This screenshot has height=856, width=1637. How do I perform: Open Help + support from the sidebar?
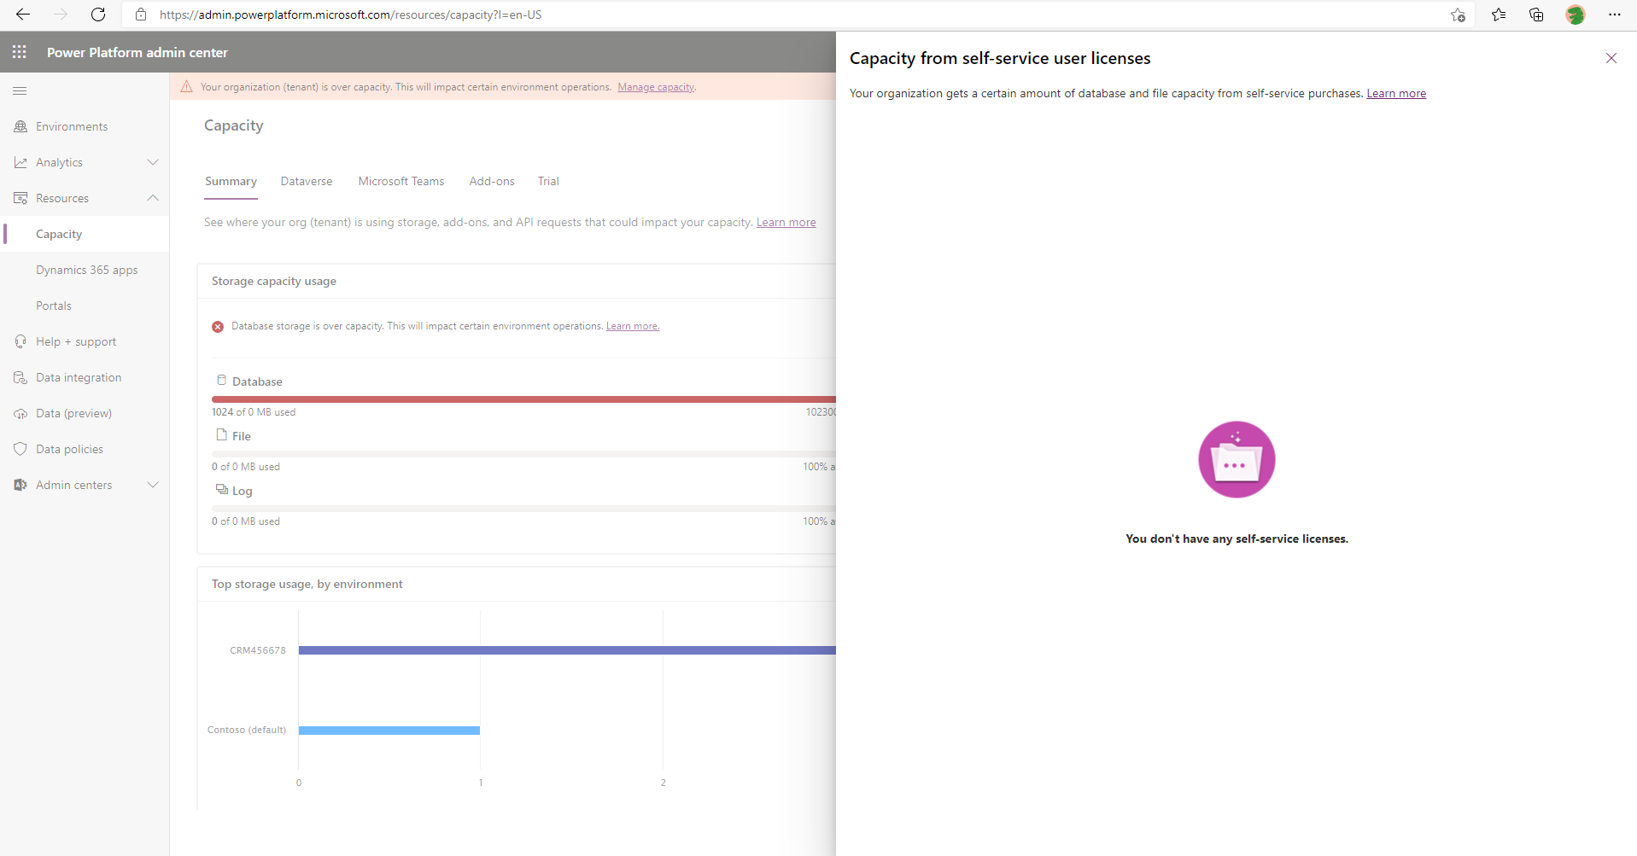pyautogui.click(x=20, y=341)
